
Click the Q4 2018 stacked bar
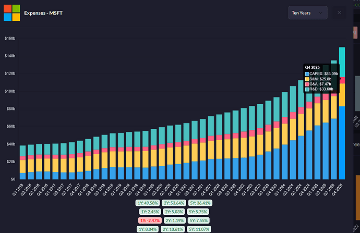pyautogui.click(x=113, y=156)
